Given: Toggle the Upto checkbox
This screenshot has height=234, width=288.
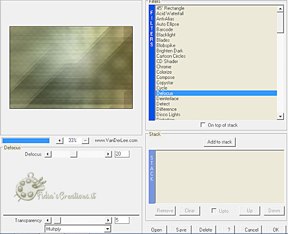Looking at the screenshot, I should 214,210.
